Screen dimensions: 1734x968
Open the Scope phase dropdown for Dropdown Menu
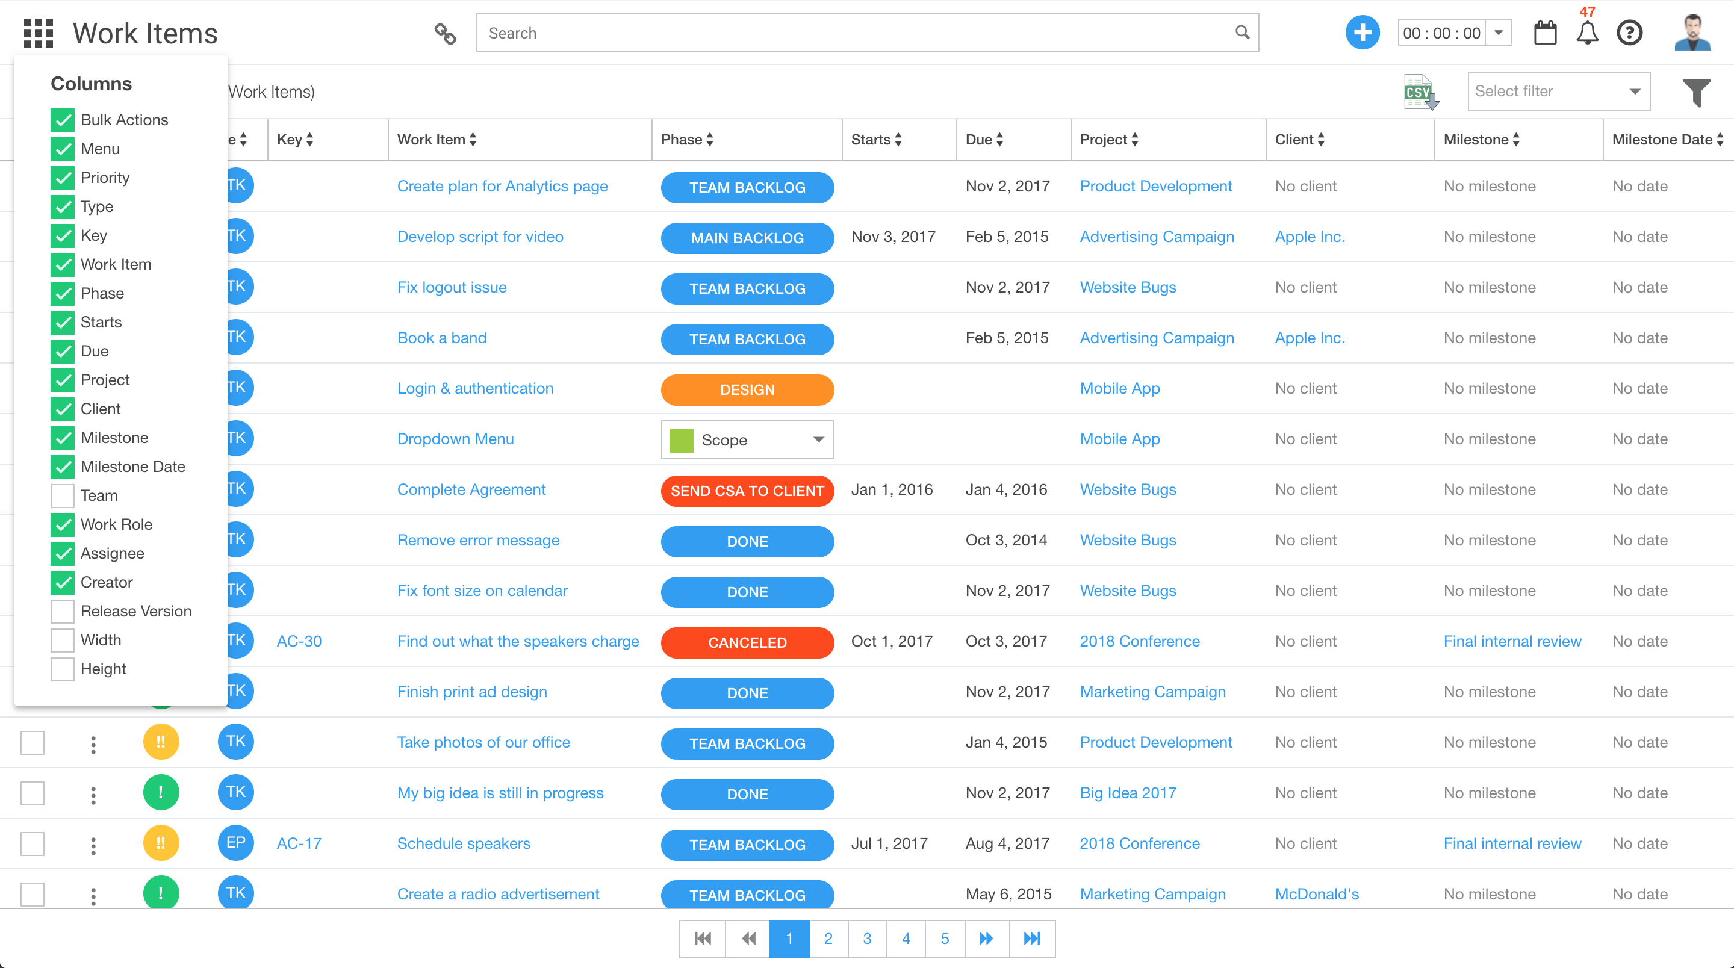pos(816,439)
